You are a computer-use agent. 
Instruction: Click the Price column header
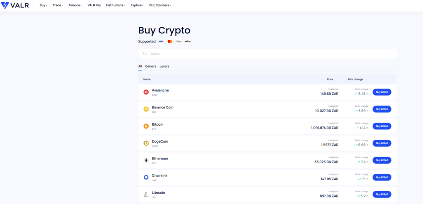pos(330,80)
